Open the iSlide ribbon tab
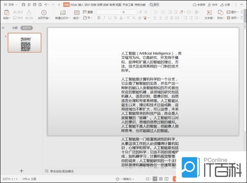247x183 pixels. [x=73, y=5]
